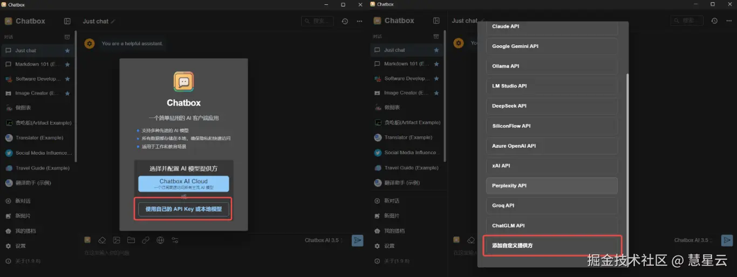Start 新对话 in left window sidebar
Viewport: 737px width, 277px height.
click(38, 201)
